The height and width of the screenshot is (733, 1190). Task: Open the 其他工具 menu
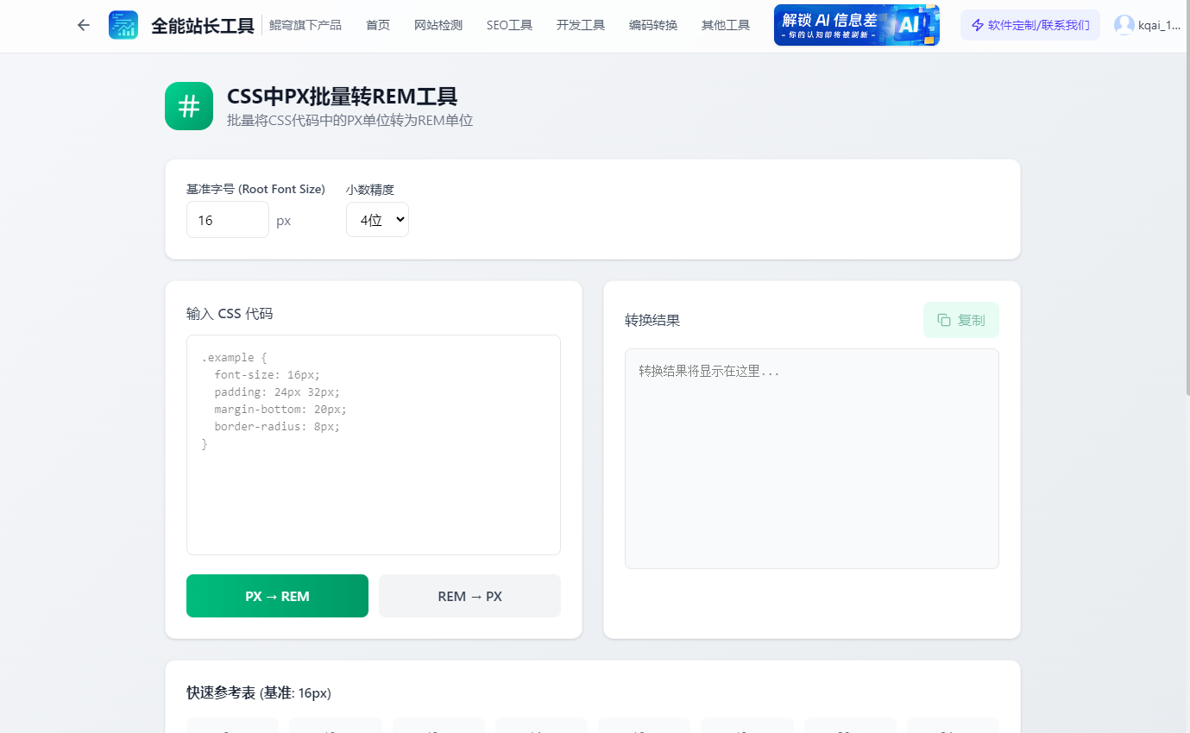tap(725, 25)
